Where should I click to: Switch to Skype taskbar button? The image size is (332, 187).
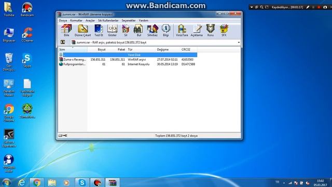(82, 183)
